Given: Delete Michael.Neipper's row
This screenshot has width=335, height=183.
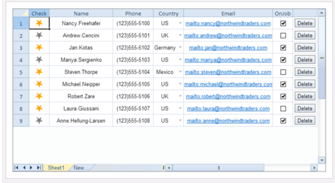Looking at the screenshot, I should [305, 84].
